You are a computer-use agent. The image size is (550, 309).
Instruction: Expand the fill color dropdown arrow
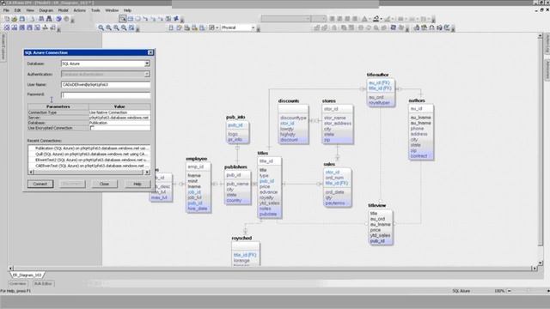coord(381,19)
